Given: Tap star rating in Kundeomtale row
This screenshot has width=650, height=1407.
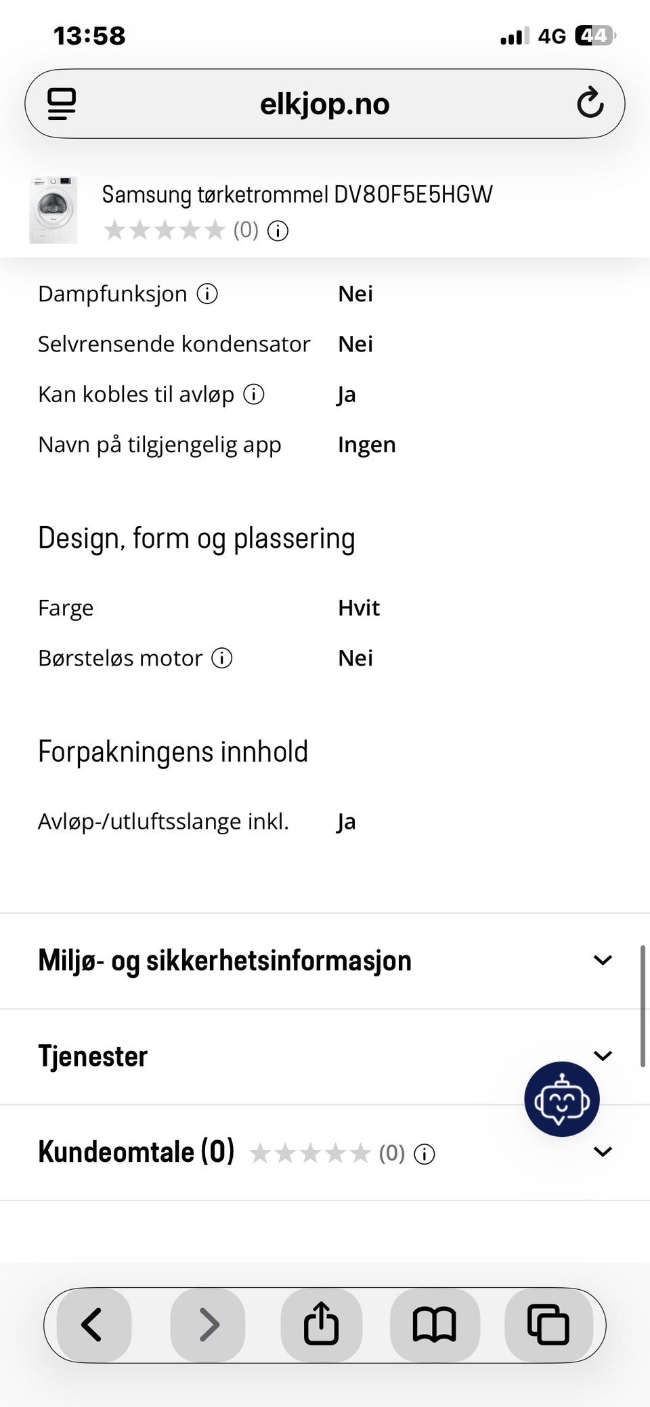Looking at the screenshot, I should pyautogui.click(x=310, y=1153).
